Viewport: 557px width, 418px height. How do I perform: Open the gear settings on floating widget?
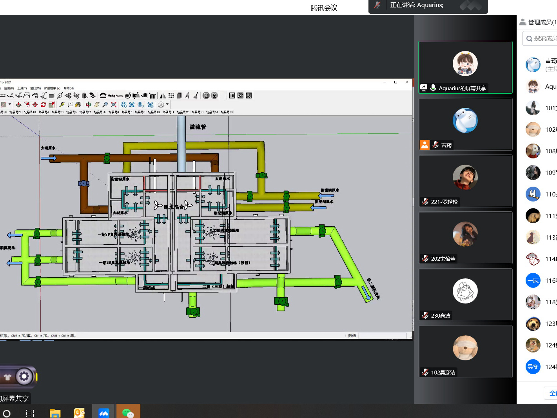point(24,377)
